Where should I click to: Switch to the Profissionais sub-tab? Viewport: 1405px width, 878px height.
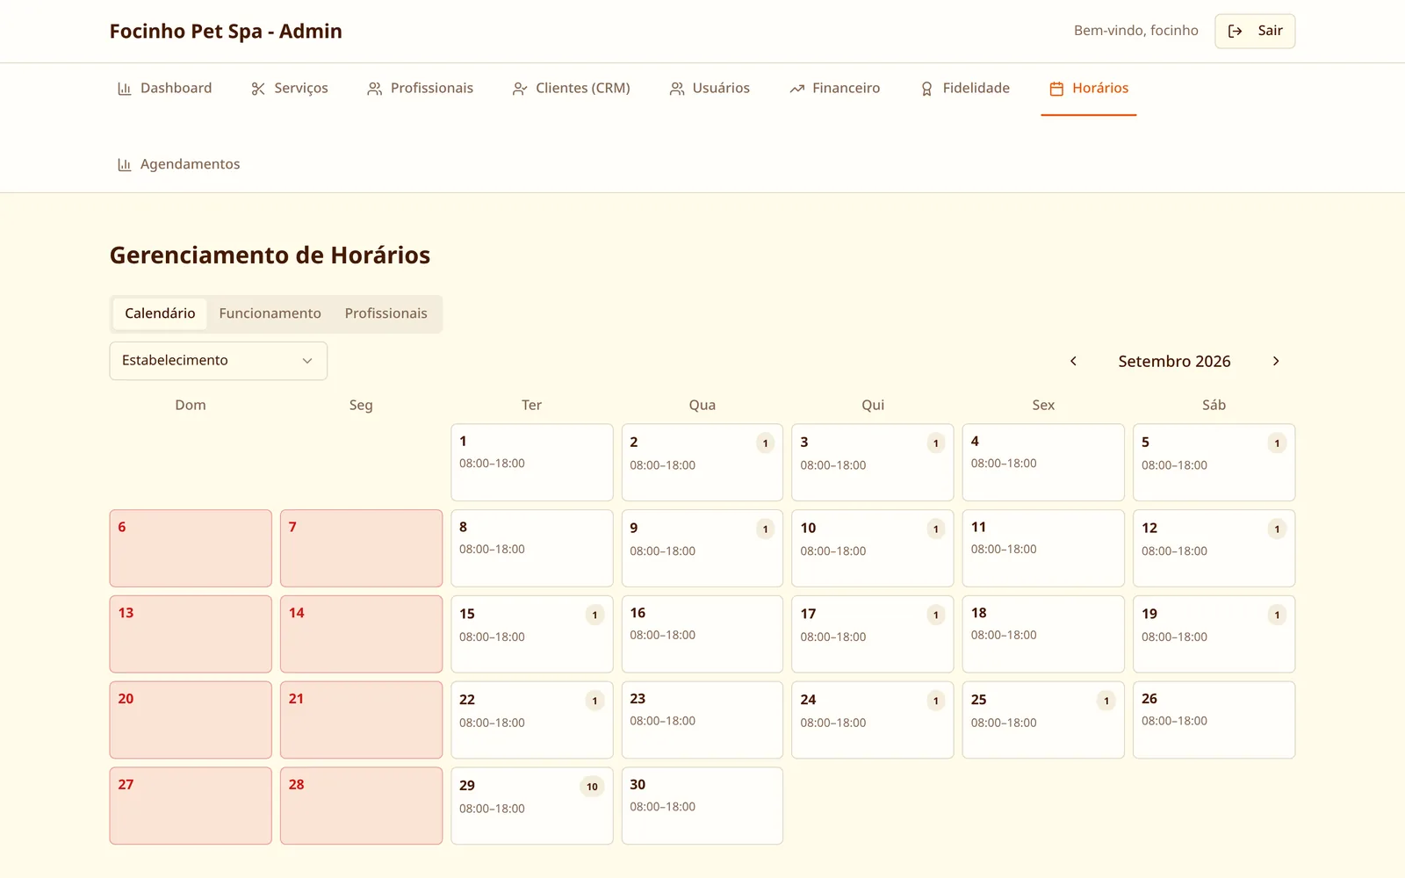click(x=386, y=313)
